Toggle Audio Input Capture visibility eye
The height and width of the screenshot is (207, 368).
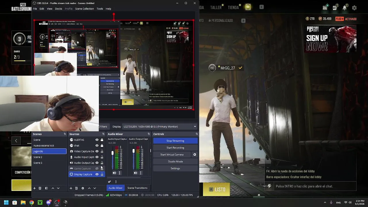pyautogui.click(x=97, y=157)
